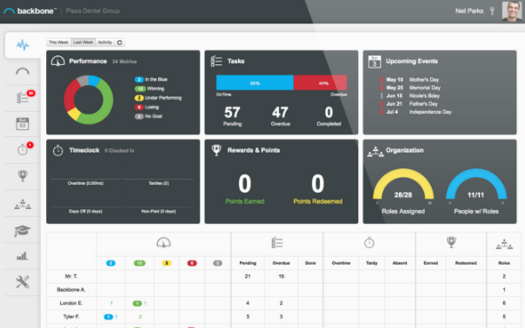The height and width of the screenshot is (328, 525).
Task: Open the backbone arc icon in sidebar
Action: pos(23,71)
